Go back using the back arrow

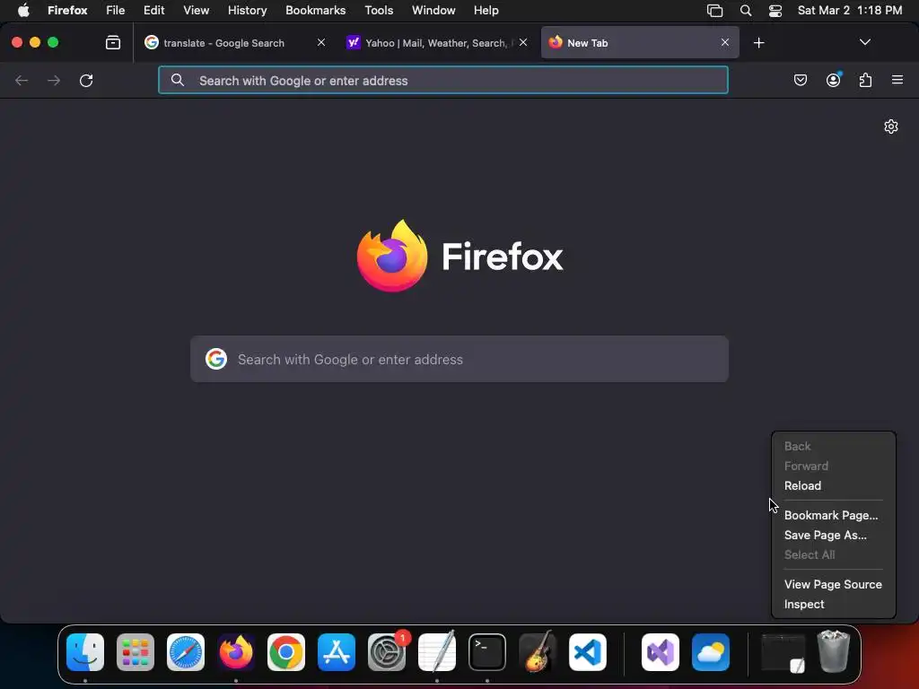(22, 80)
